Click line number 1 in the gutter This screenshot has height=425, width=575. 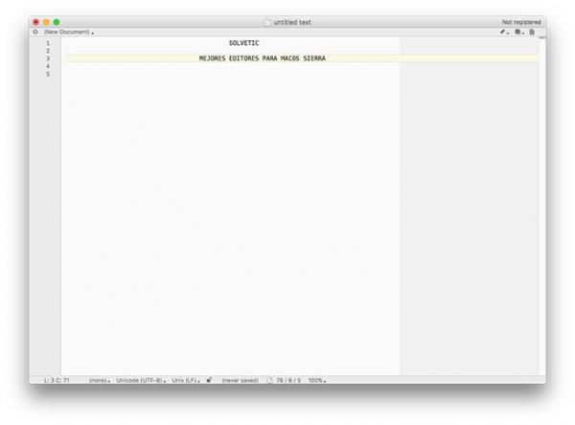point(48,43)
